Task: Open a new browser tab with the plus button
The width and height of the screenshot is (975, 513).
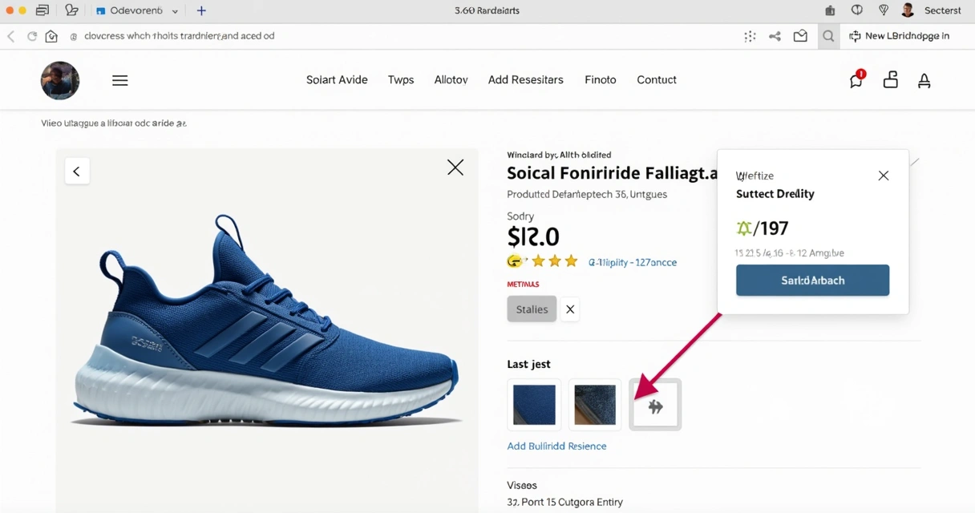Action: coord(200,10)
